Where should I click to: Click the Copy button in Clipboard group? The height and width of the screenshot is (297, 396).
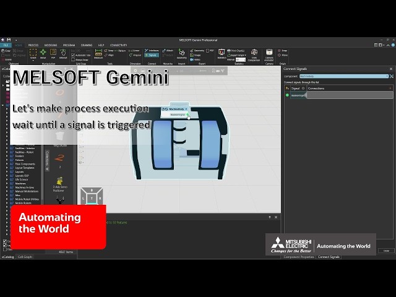[6, 51]
